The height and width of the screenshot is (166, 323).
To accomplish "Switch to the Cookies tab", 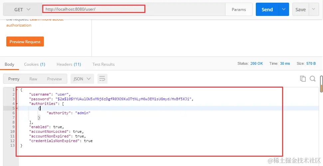I will pos(35,64).
